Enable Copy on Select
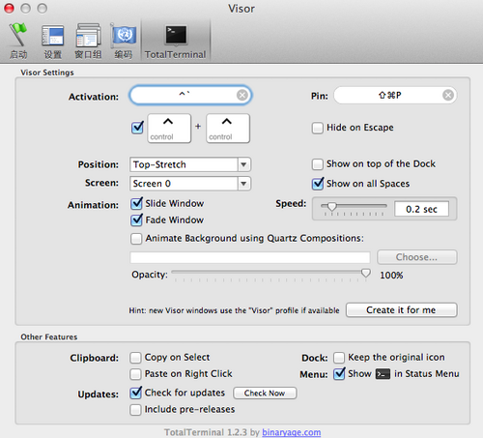This screenshot has height=438, width=483. click(x=135, y=358)
